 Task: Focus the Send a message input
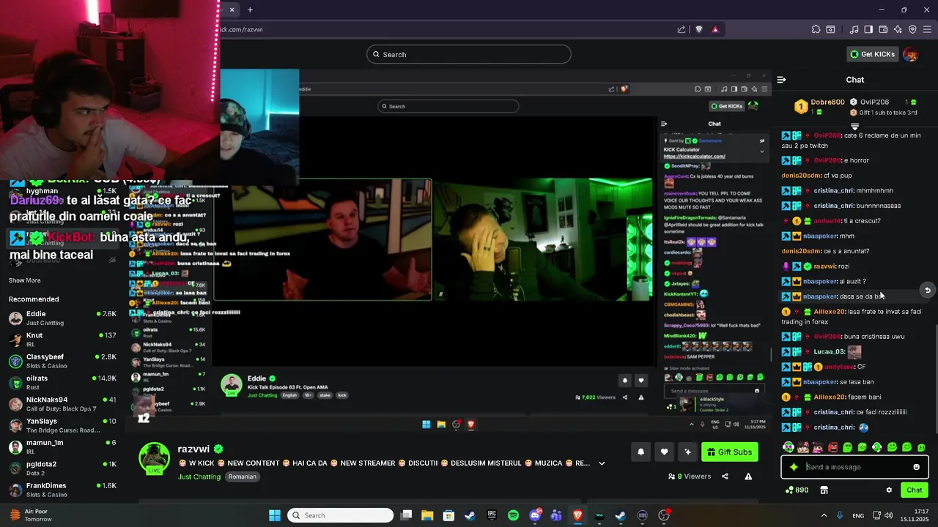pyautogui.click(x=854, y=467)
